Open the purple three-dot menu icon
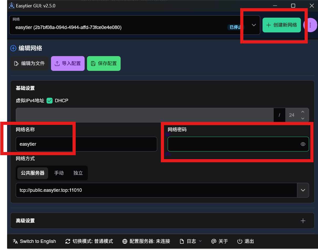Image resolution: width=318 pixels, height=250 pixels. coord(310,25)
